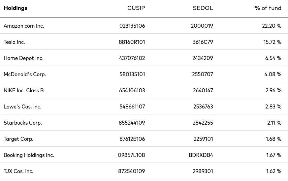
Task: Click Booking Holdings Inc. entry
Action: point(29,155)
